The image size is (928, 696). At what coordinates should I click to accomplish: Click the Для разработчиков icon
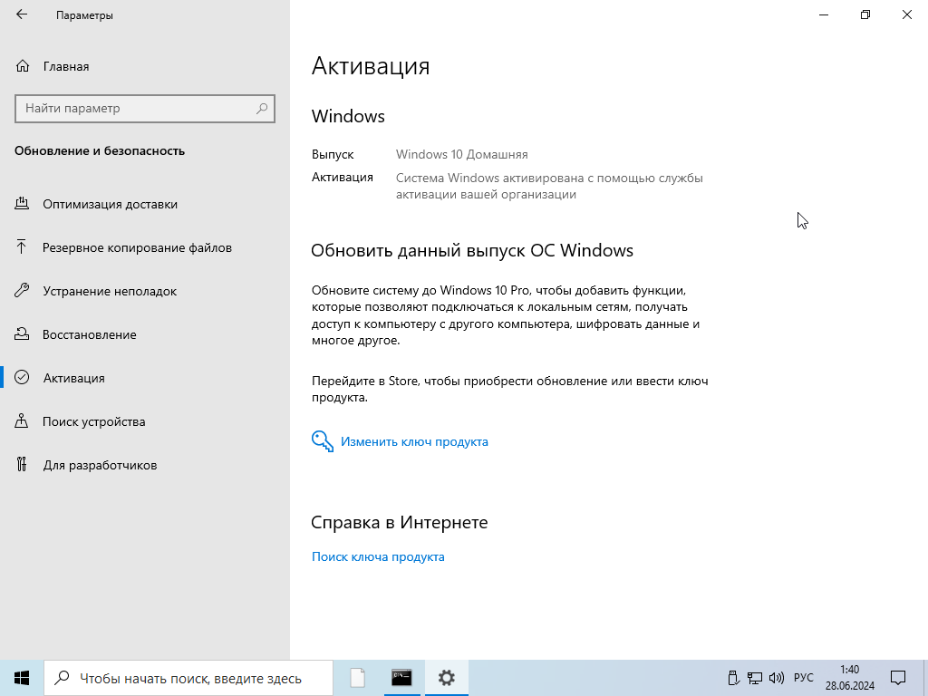[x=23, y=465]
